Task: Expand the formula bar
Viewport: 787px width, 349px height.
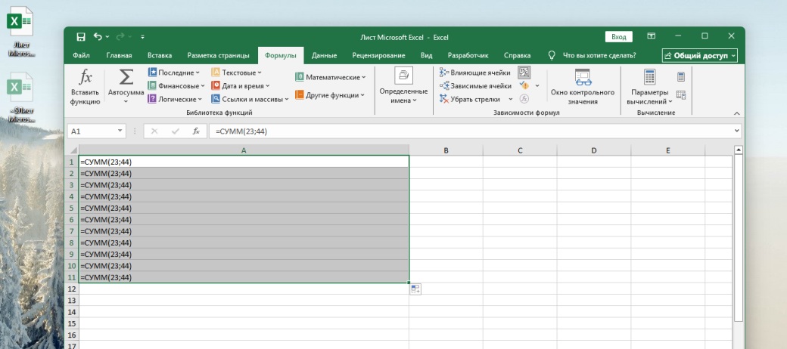Action: [x=737, y=131]
